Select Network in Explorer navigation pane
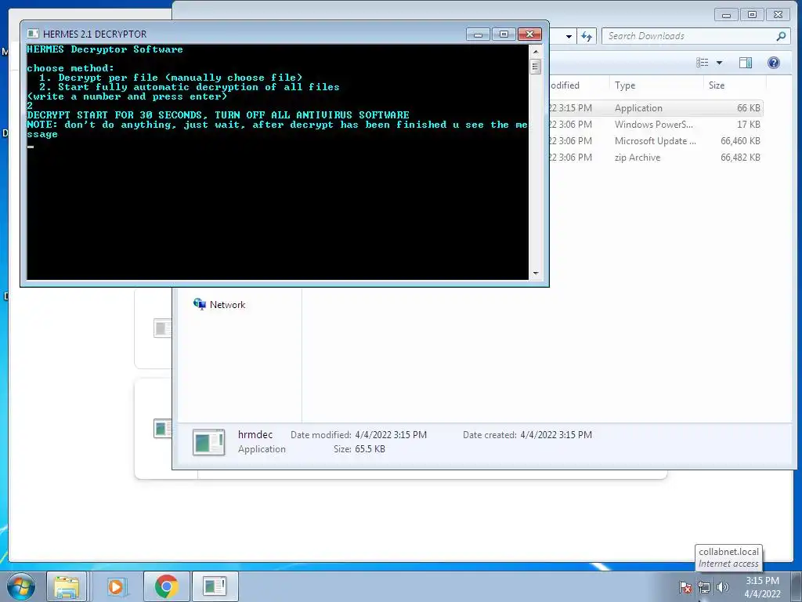Screen dimensions: 802x602 click(x=227, y=305)
